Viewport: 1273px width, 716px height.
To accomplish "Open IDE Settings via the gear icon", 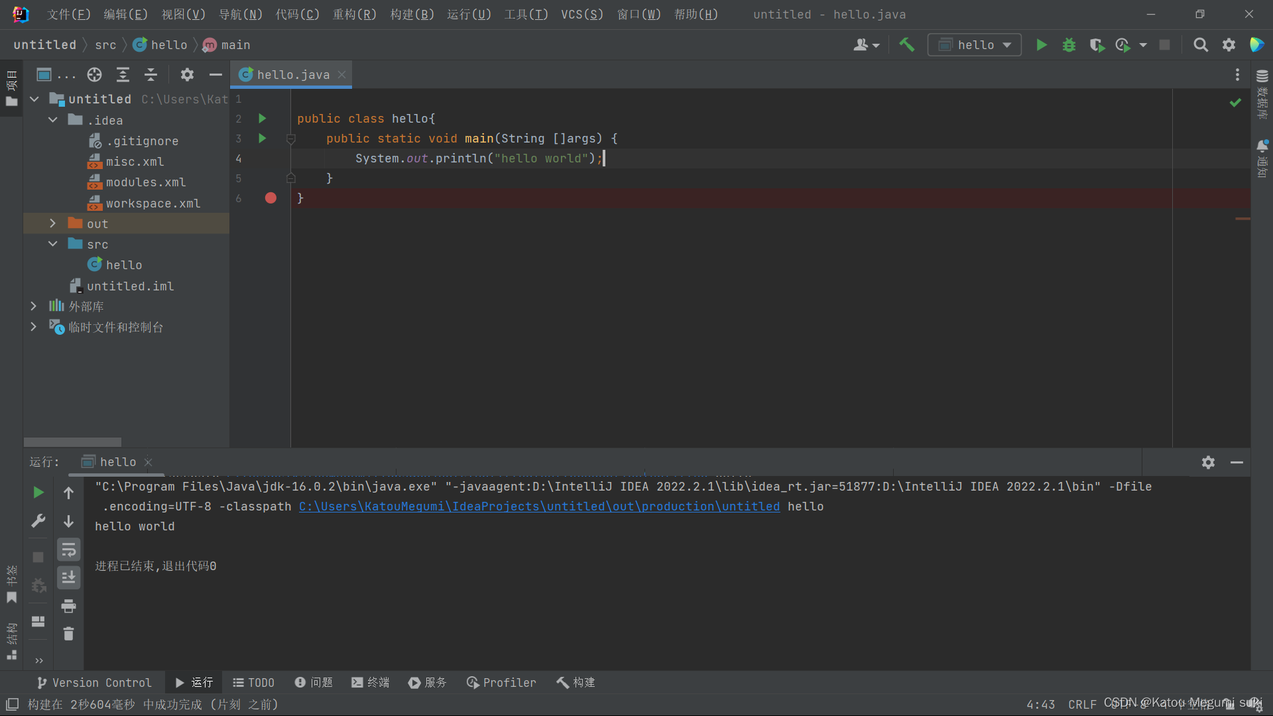I will click(x=1229, y=44).
